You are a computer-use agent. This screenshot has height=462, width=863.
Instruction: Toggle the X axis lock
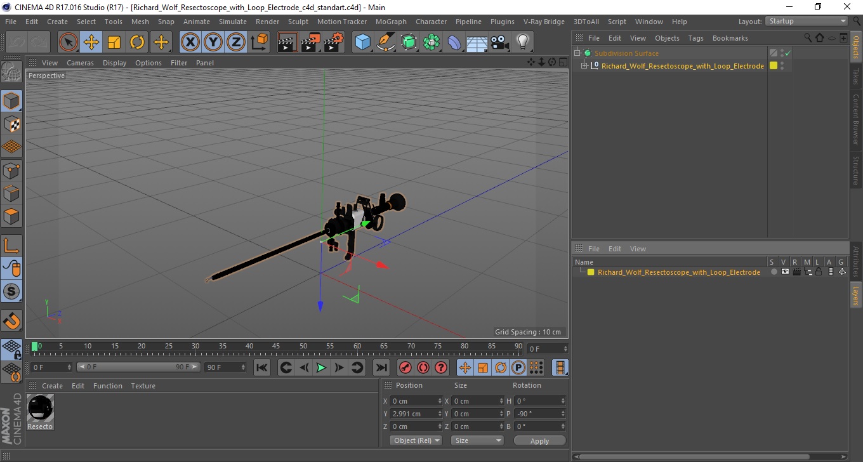190,43
